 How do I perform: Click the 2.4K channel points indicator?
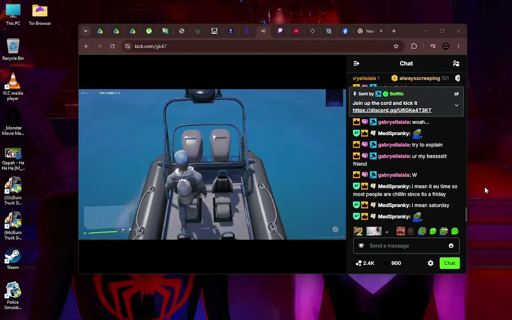[365, 263]
